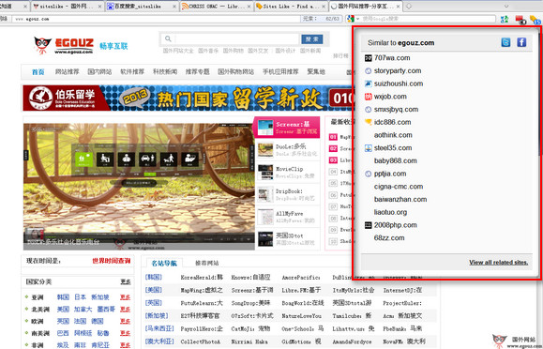Switch to the CHRISS OMAC tab

coord(216,7)
